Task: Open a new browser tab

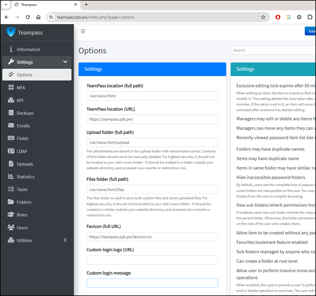Action: (86, 4)
